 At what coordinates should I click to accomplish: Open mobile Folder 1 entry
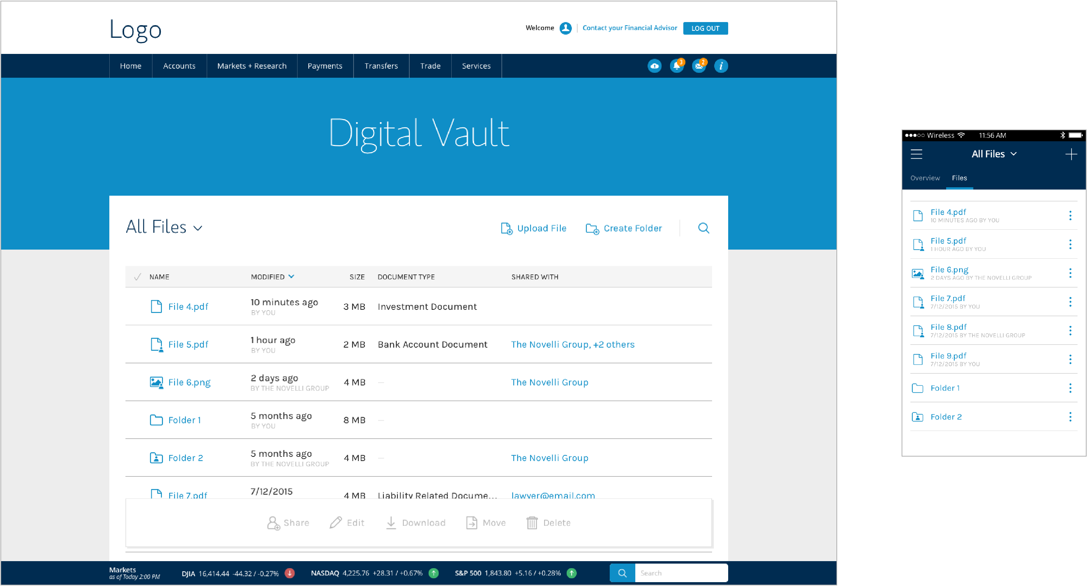coord(994,388)
